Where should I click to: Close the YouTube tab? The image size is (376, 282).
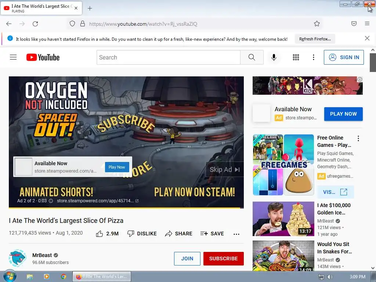[x=76, y=8]
